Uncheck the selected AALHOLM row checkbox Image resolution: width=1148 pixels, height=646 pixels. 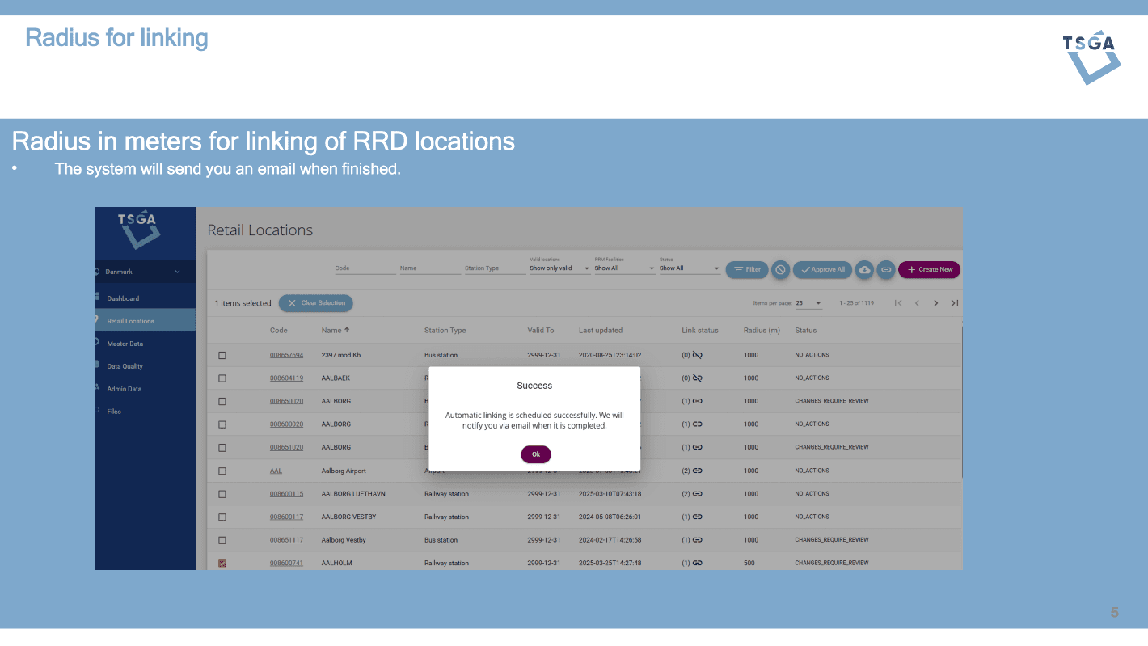[222, 564]
